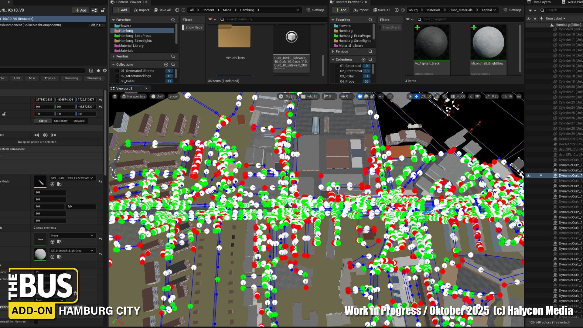Open the MI_Sidewalk_LightGrey material dropdown
583x328 pixels.
coord(72,251)
